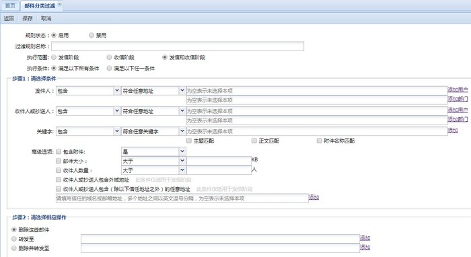Viewport: 471px width, 257px height.
Task: Click 添加部门 link for 收件人或抄送人
Action: click(458, 119)
